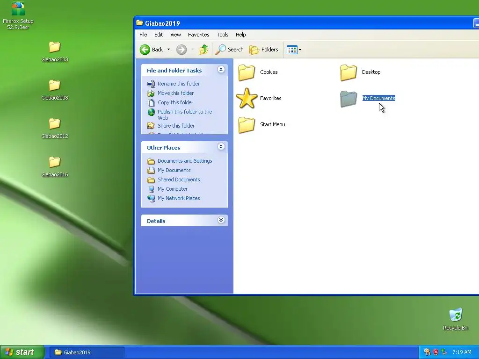Click the Documents and Settings folder icon
The image size is (479, 359).
click(151, 161)
